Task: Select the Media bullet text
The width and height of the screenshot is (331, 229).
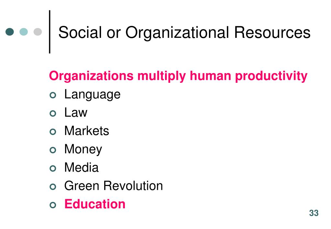Action: 82,167
